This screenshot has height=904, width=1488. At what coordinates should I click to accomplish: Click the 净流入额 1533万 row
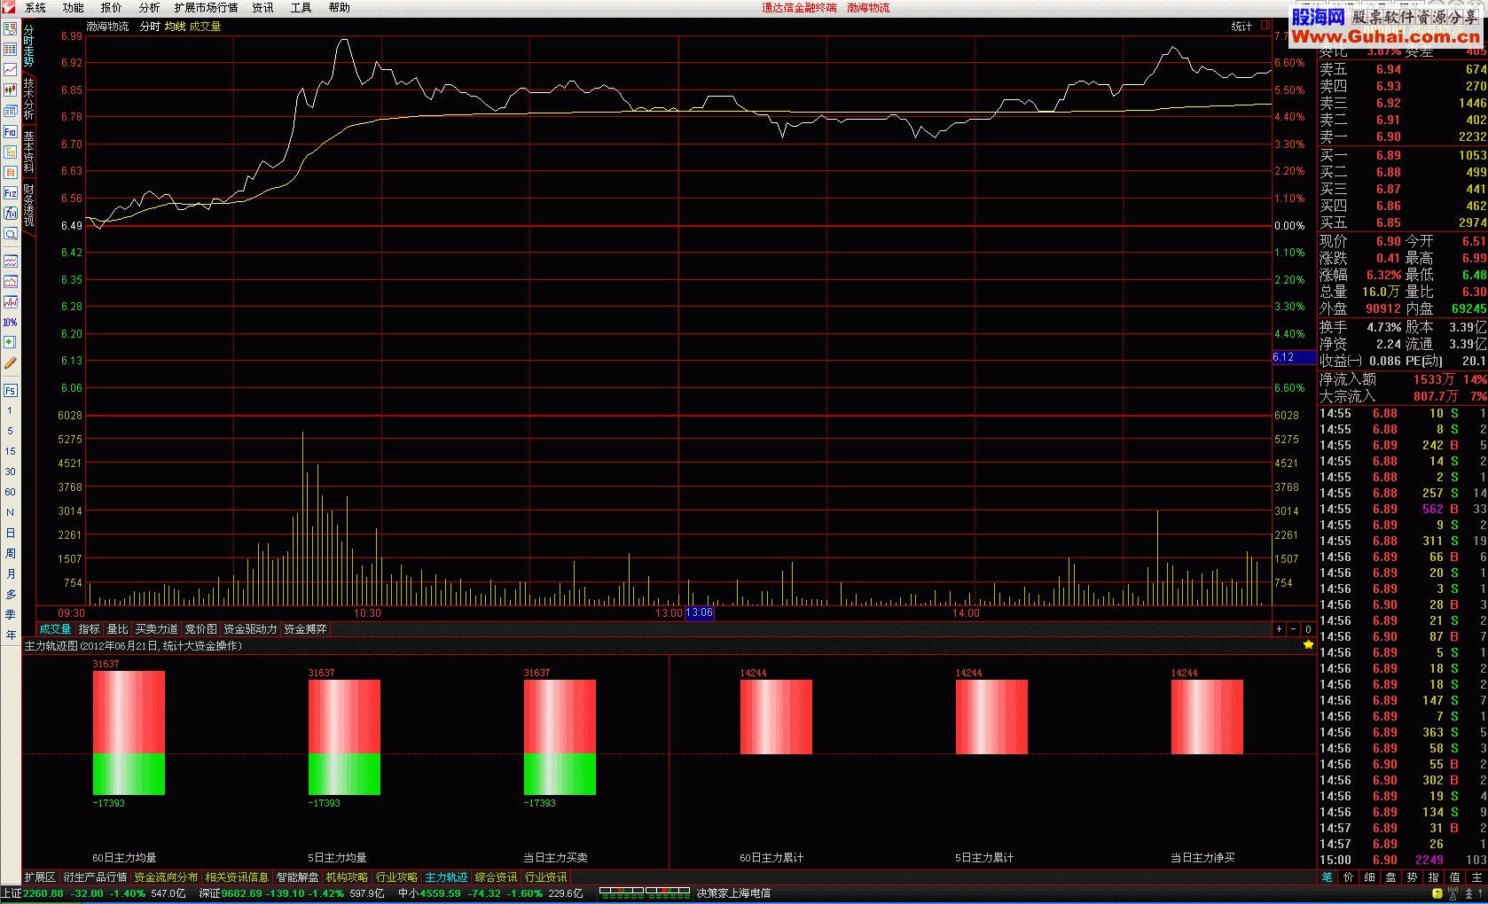coord(1403,379)
